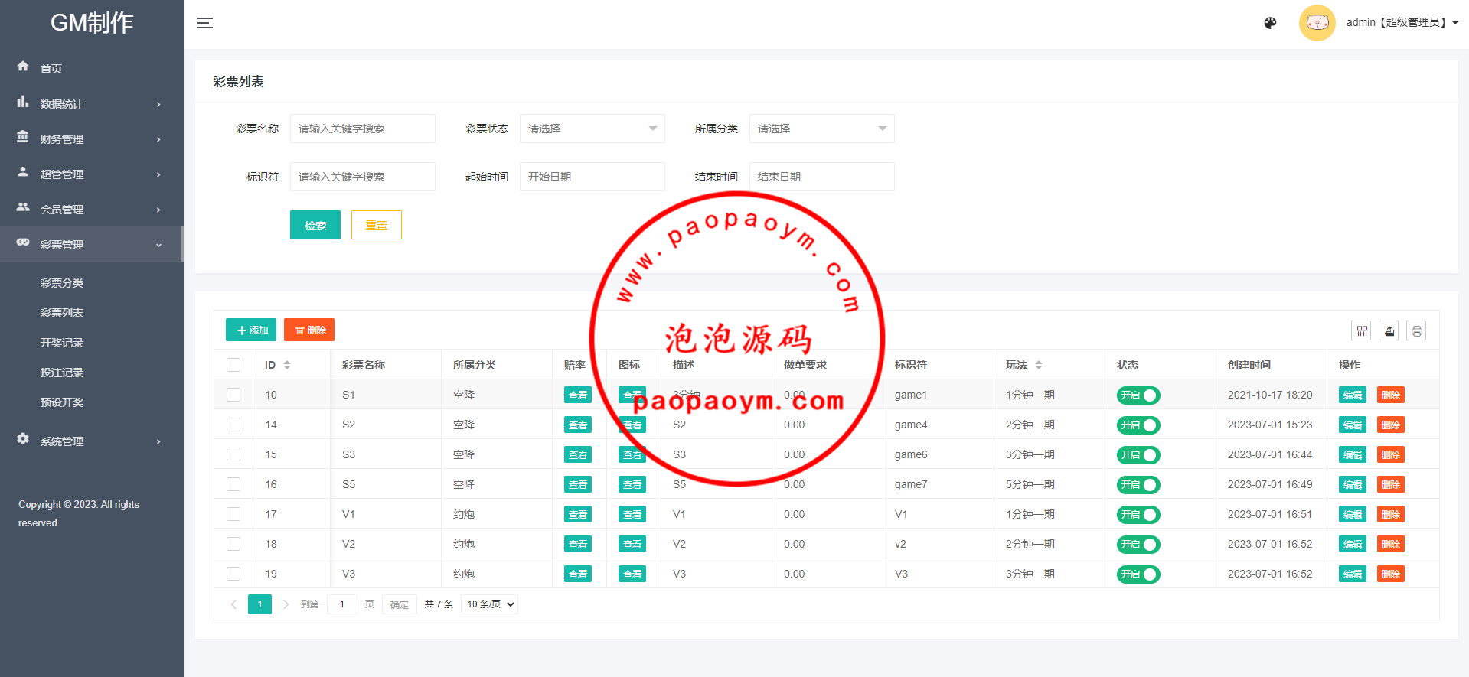
Task: Open 开奖记录 submenu item
Action: [62, 343]
